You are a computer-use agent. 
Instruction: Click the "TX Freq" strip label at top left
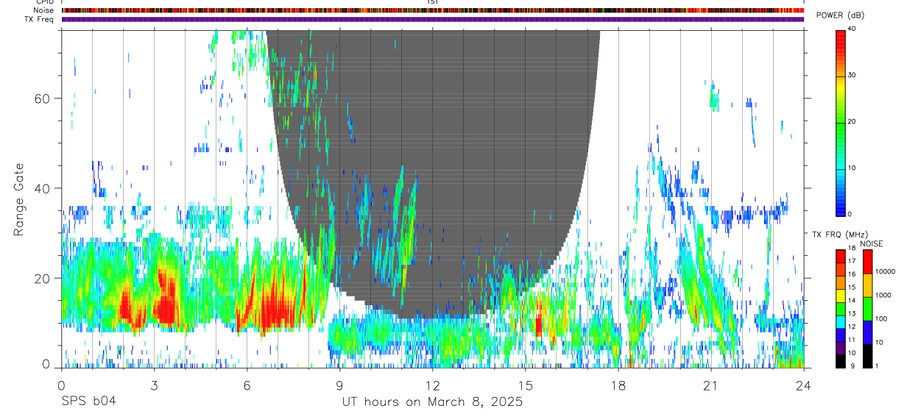pos(40,19)
